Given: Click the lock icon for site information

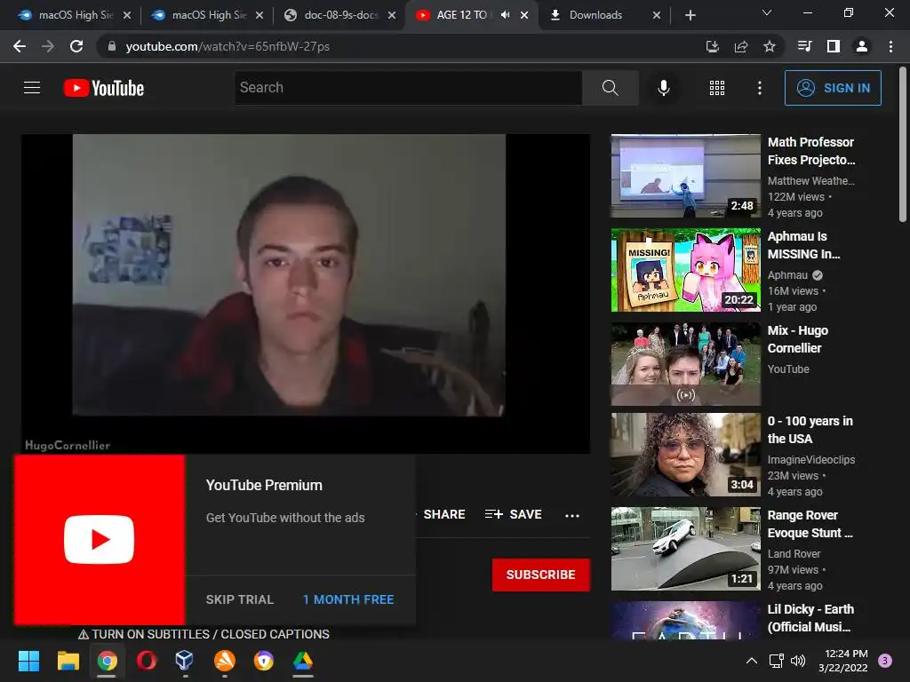Looking at the screenshot, I should coord(112,46).
